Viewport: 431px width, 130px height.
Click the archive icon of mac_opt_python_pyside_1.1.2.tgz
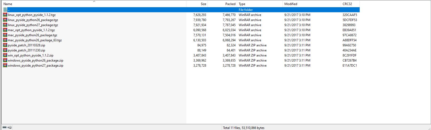point(5,30)
